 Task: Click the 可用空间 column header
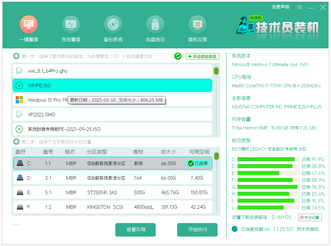(199, 152)
